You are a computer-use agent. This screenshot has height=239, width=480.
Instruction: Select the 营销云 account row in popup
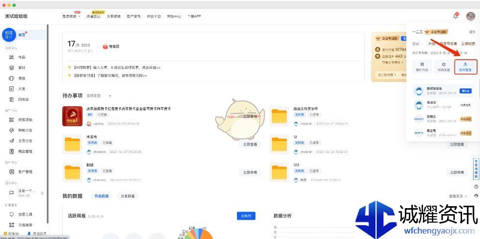pyautogui.click(x=443, y=119)
